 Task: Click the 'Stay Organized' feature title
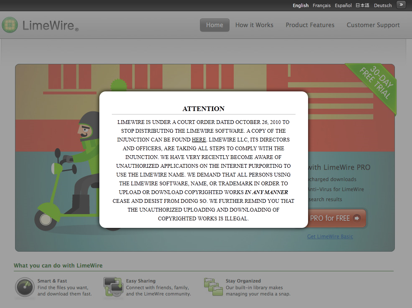click(x=243, y=281)
